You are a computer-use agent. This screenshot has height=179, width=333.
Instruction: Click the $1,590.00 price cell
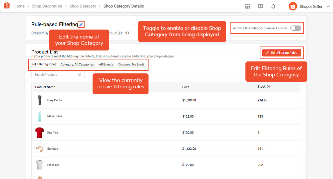(189, 100)
